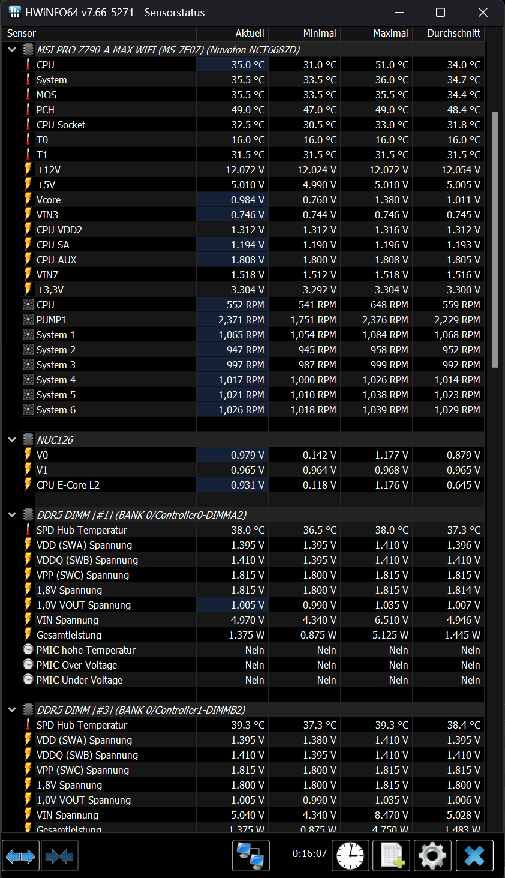Viewport: 505px width, 878px height.
Task: Click the MOS thermometer icon
Action: pyautogui.click(x=28, y=95)
